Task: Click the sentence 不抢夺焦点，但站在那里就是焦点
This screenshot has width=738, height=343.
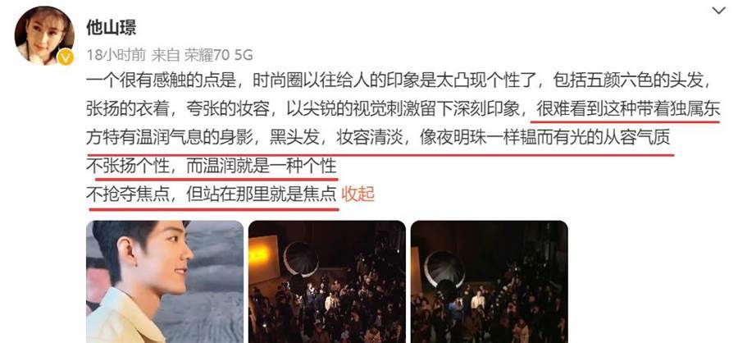Action: 212,194
